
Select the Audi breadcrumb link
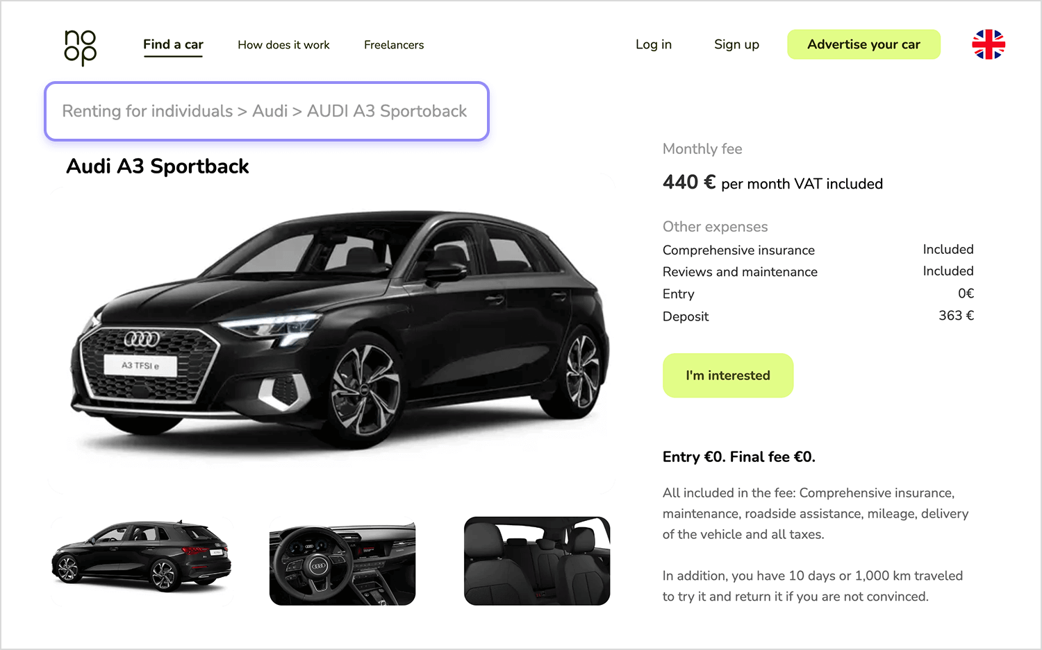(270, 111)
